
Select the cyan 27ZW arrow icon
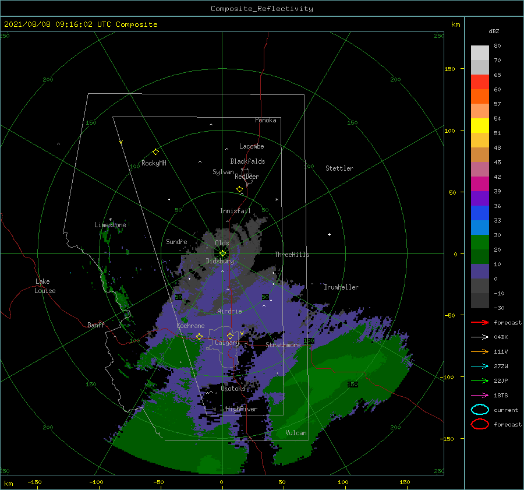click(x=480, y=366)
